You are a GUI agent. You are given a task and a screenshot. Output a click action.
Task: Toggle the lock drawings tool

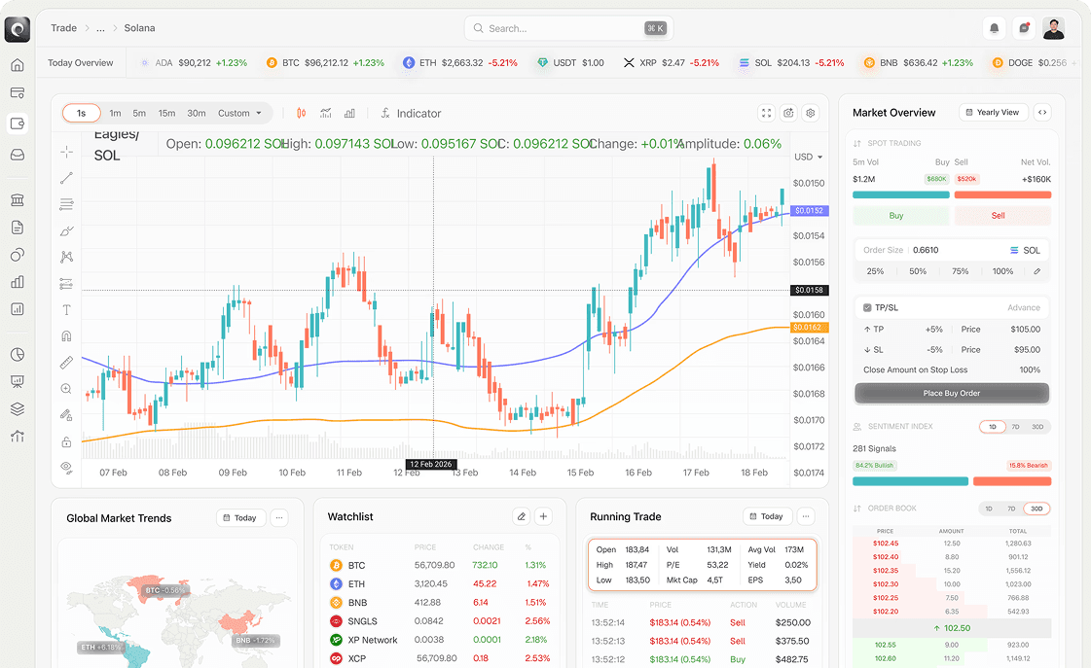[x=67, y=442]
